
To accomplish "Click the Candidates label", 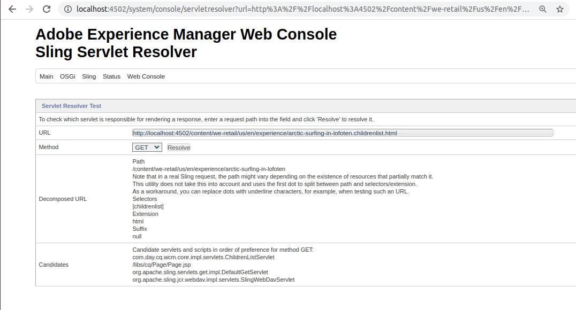I will click(x=54, y=265).
